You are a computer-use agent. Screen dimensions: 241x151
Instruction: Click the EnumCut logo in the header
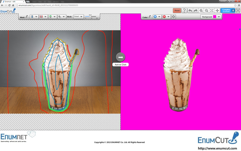point(8,11)
